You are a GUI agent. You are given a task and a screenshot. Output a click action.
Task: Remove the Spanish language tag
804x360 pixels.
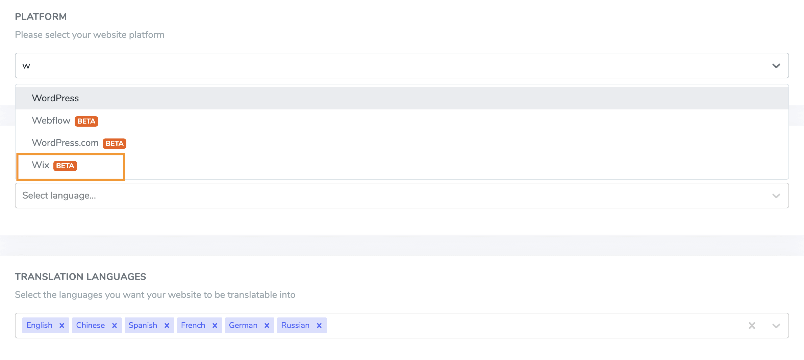tap(167, 326)
